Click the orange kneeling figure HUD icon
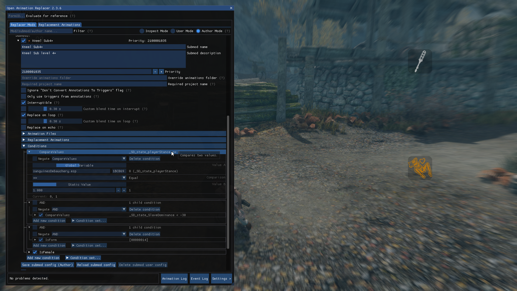 pos(420,168)
